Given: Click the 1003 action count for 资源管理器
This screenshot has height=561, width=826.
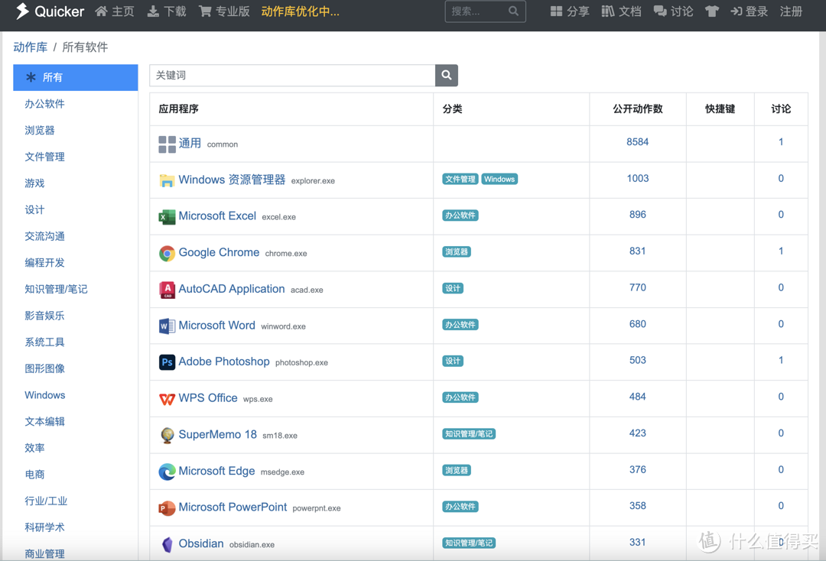Looking at the screenshot, I should [637, 178].
